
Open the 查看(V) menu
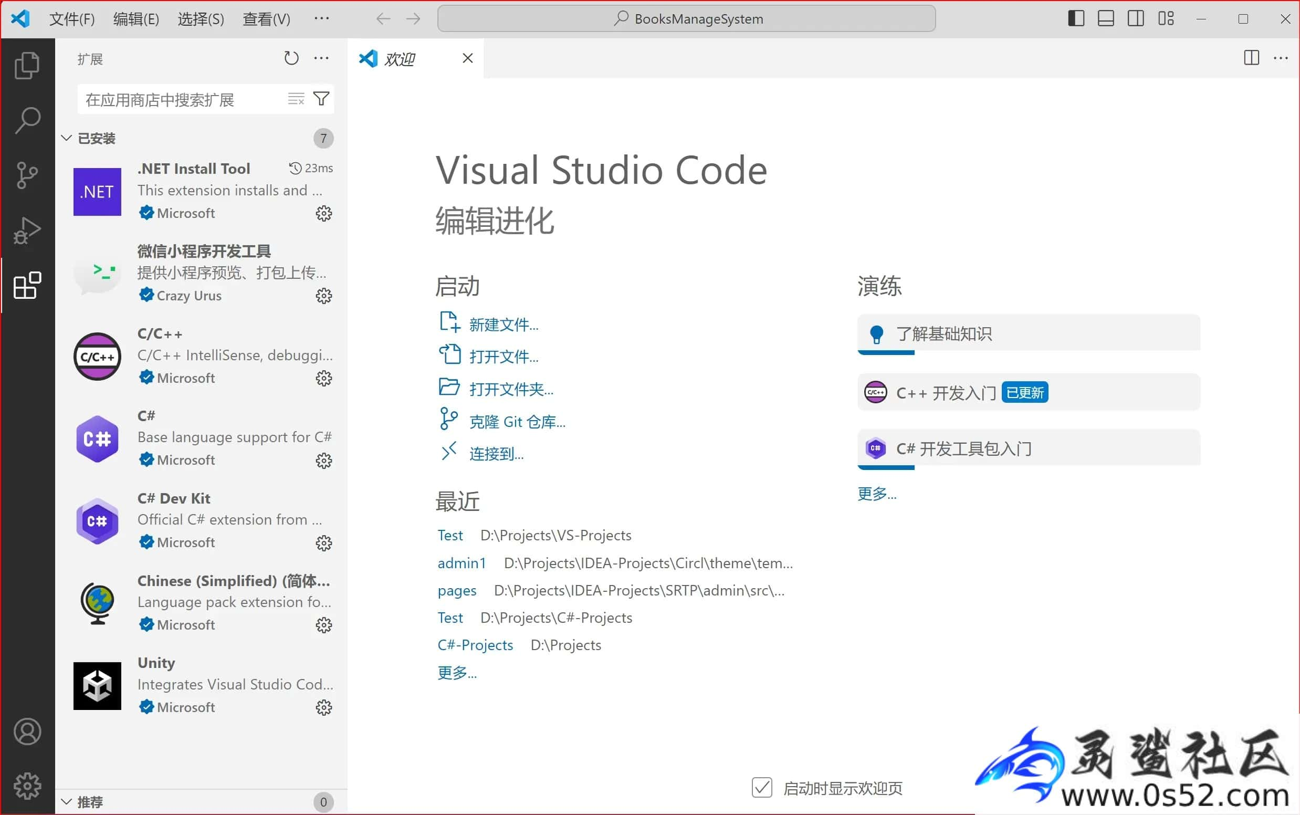(266, 19)
